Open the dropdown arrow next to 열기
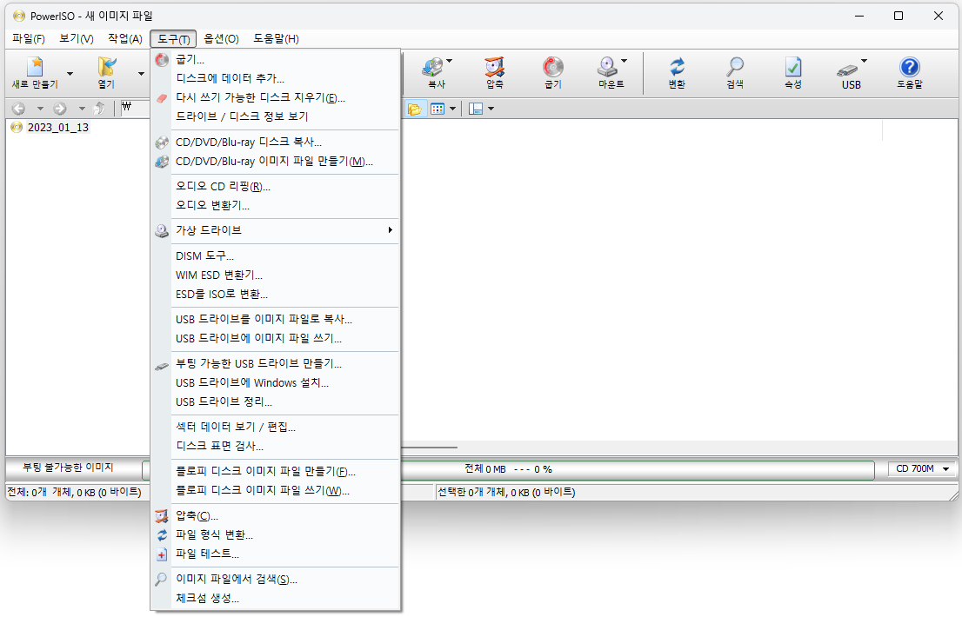This screenshot has width=962, height=617. click(x=139, y=72)
